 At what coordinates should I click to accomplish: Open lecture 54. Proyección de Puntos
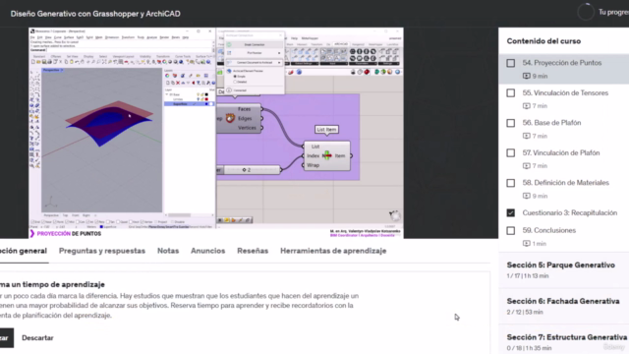561,63
